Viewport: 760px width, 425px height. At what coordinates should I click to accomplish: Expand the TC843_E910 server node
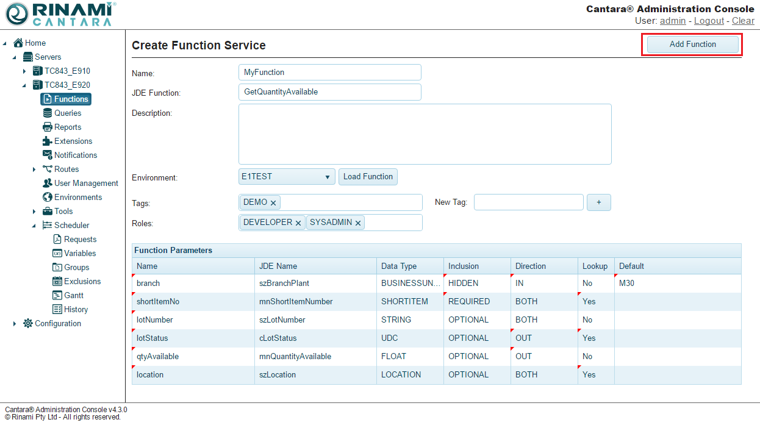coord(24,71)
